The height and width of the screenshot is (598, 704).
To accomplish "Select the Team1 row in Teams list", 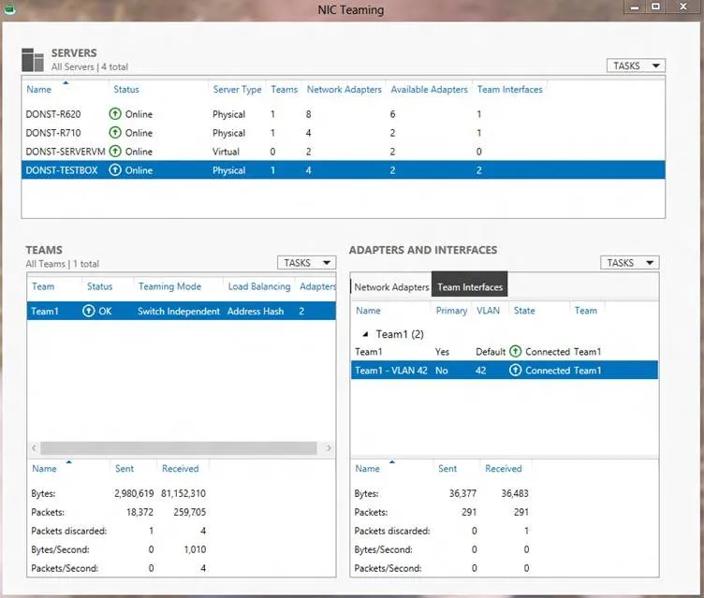I will (x=182, y=311).
